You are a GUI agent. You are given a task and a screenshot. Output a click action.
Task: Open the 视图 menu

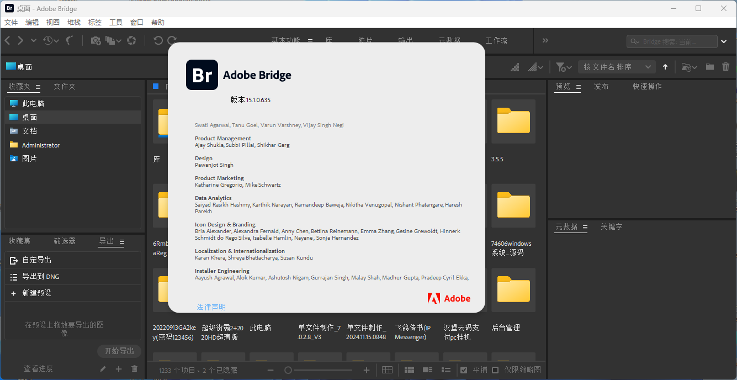click(x=53, y=23)
